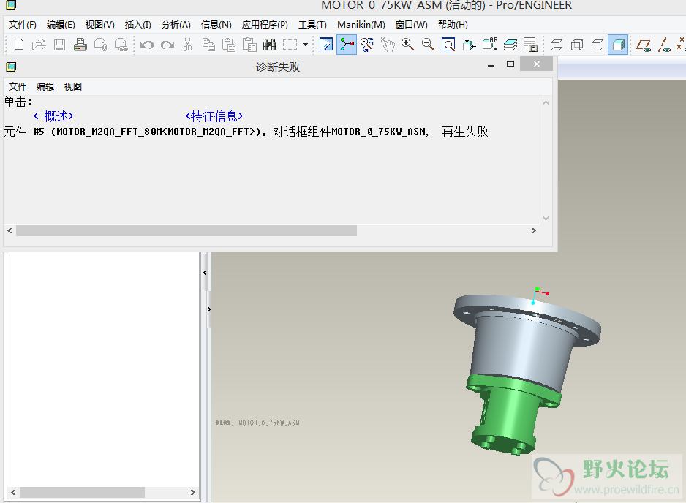Redo the last undone action
This screenshot has width=686, height=503.
(167, 45)
